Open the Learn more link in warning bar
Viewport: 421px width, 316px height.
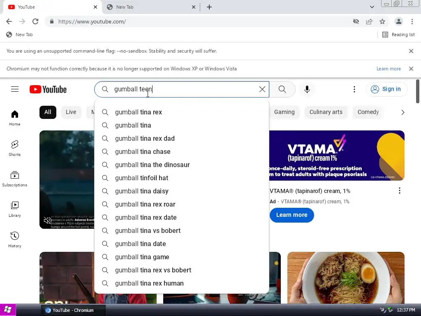[389, 69]
